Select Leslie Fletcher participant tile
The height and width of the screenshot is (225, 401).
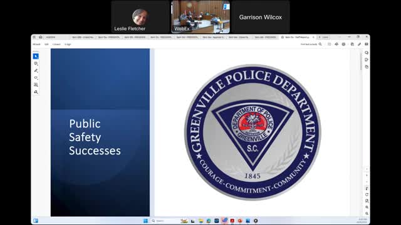[140, 17]
